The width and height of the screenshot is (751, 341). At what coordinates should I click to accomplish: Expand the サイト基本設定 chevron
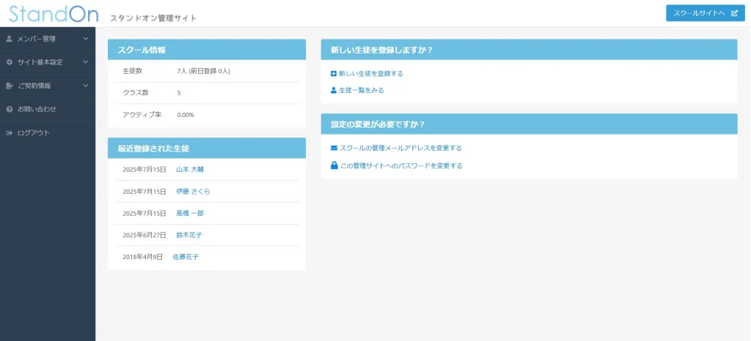point(85,62)
